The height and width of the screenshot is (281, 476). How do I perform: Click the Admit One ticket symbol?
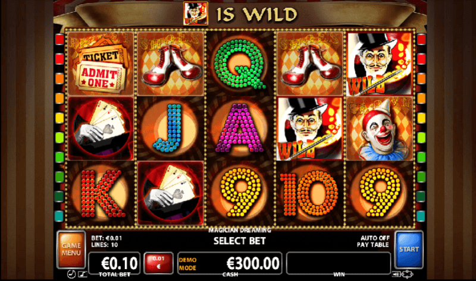click(x=101, y=64)
